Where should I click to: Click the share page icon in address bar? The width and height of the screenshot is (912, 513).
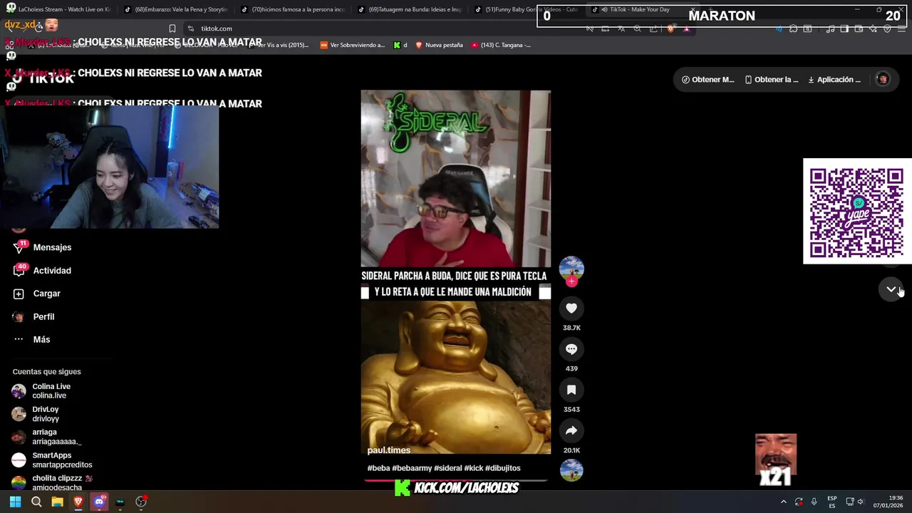(653, 28)
